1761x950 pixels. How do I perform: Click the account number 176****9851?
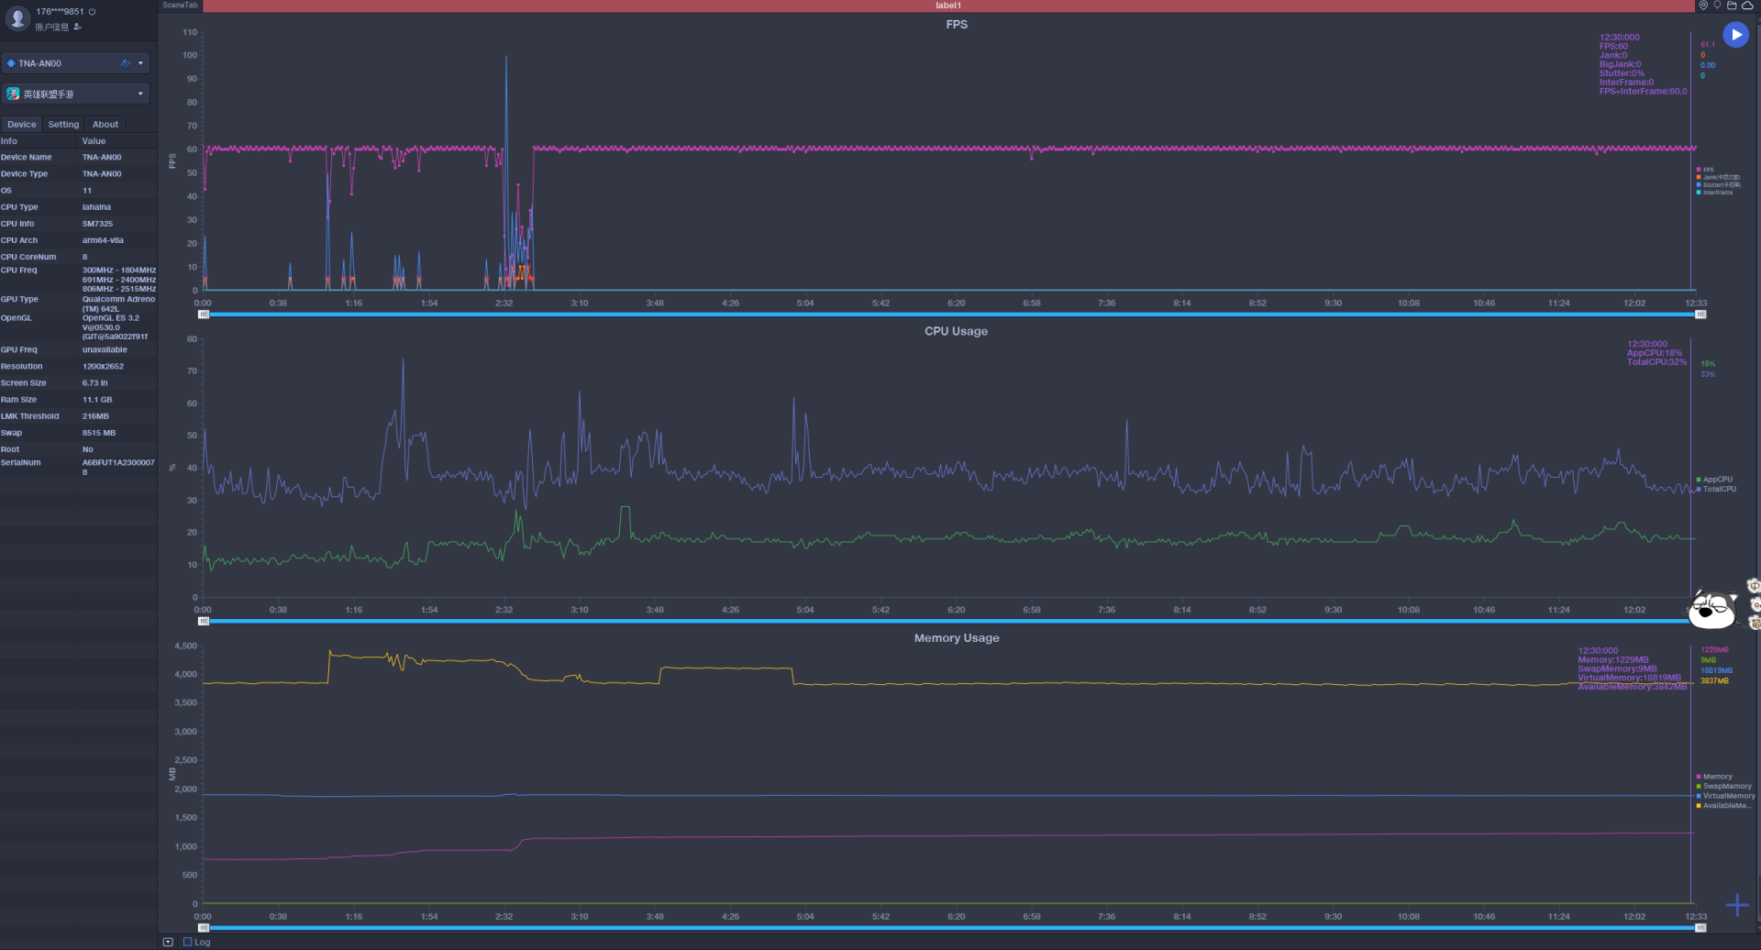(x=60, y=12)
